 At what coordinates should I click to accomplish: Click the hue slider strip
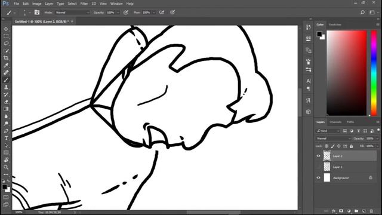click(x=374, y=73)
